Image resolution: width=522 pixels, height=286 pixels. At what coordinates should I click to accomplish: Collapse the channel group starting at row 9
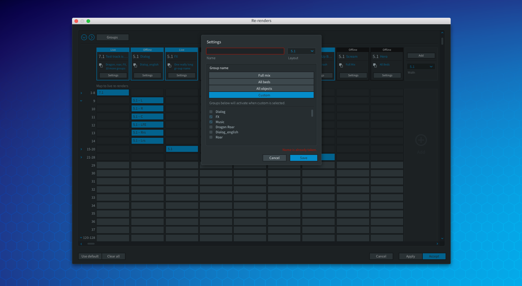pos(81,101)
